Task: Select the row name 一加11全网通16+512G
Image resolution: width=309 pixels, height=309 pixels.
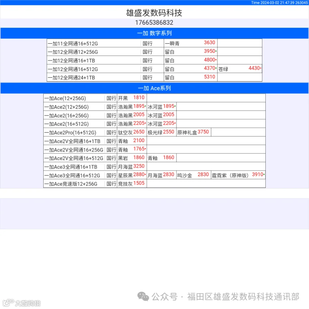Action: (x=73, y=44)
